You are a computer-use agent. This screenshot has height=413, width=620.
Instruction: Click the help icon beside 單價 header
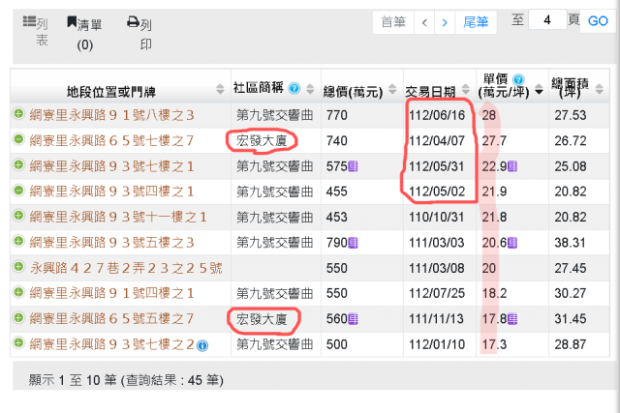coord(519,79)
